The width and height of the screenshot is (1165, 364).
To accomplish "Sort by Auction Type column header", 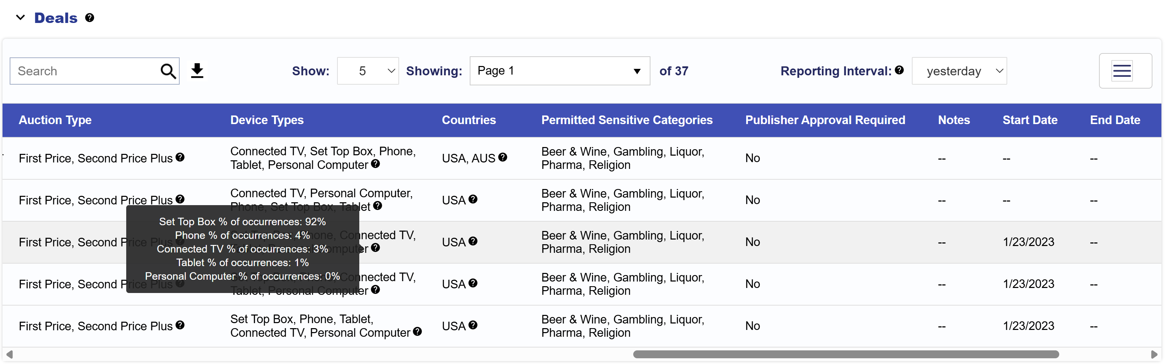I will pyautogui.click(x=55, y=120).
